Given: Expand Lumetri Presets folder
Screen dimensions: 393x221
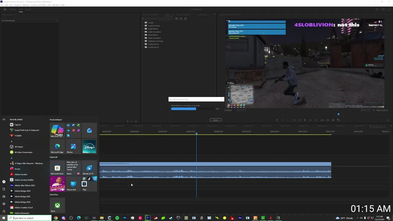Looking at the screenshot, I should click(x=143, y=26).
